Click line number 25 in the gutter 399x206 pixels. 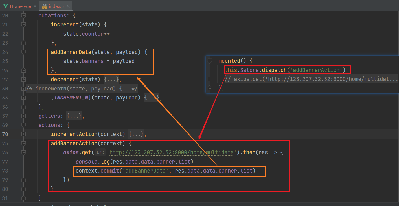point(5,61)
